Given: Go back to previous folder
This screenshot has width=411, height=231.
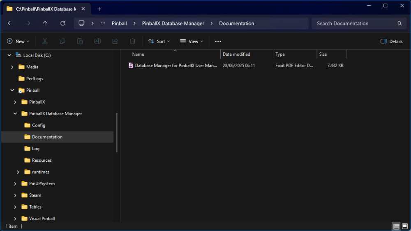Looking at the screenshot, I should (10, 23).
